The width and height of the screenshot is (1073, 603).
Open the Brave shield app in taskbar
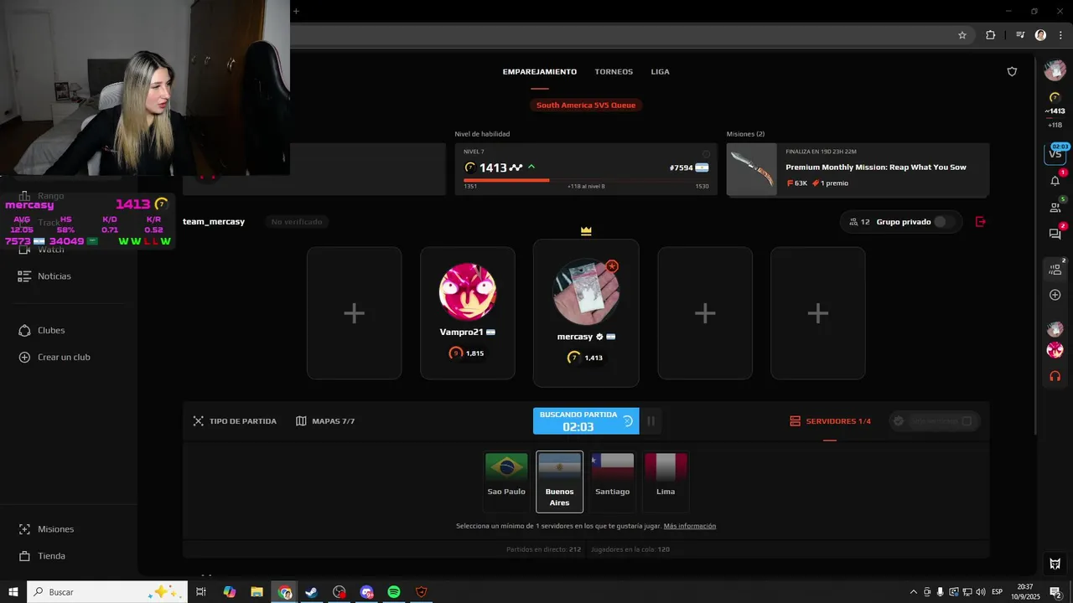tap(422, 592)
